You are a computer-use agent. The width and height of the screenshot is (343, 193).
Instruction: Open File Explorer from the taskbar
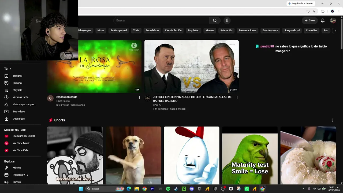[x=137, y=189]
